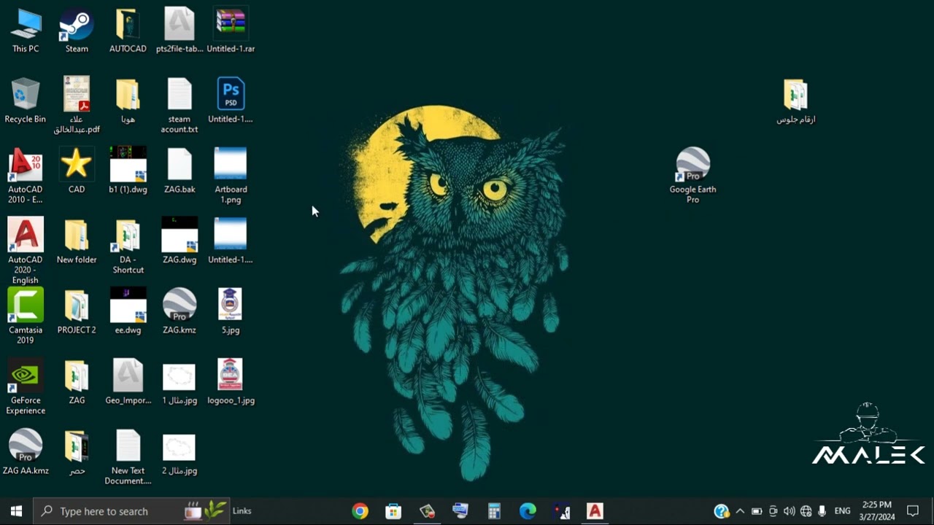This screenshot has height=525, width=934.
Task: Select the Google Earth Pro shortcut
Action: (693, 176)
